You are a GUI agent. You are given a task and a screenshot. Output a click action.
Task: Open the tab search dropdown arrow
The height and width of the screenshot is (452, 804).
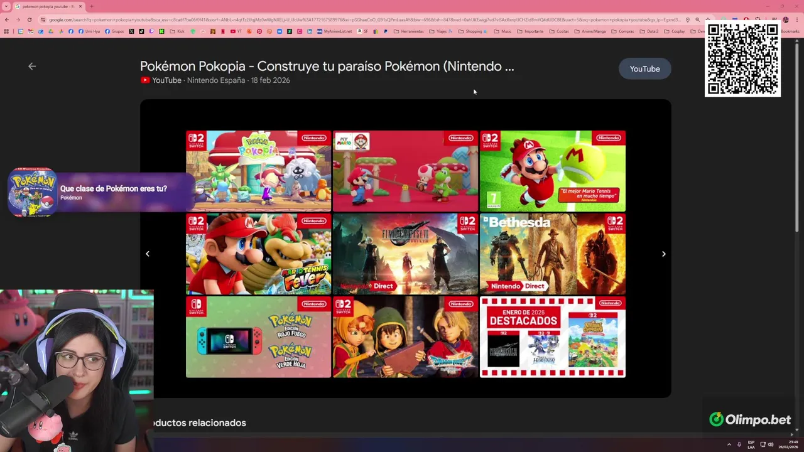point(6,6)
